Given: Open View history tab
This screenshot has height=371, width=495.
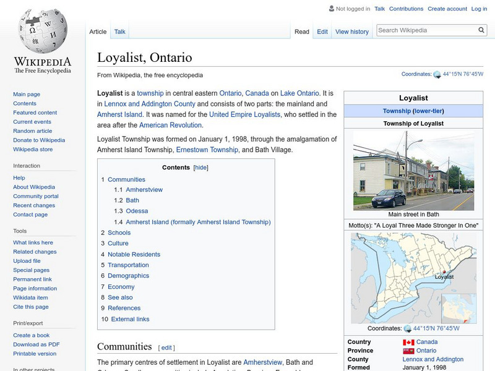Looking at the screenshot, I should coord(352,32).
